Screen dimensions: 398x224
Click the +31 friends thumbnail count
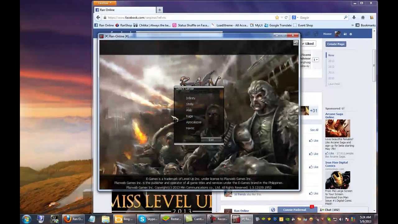(x=313, y=110)
